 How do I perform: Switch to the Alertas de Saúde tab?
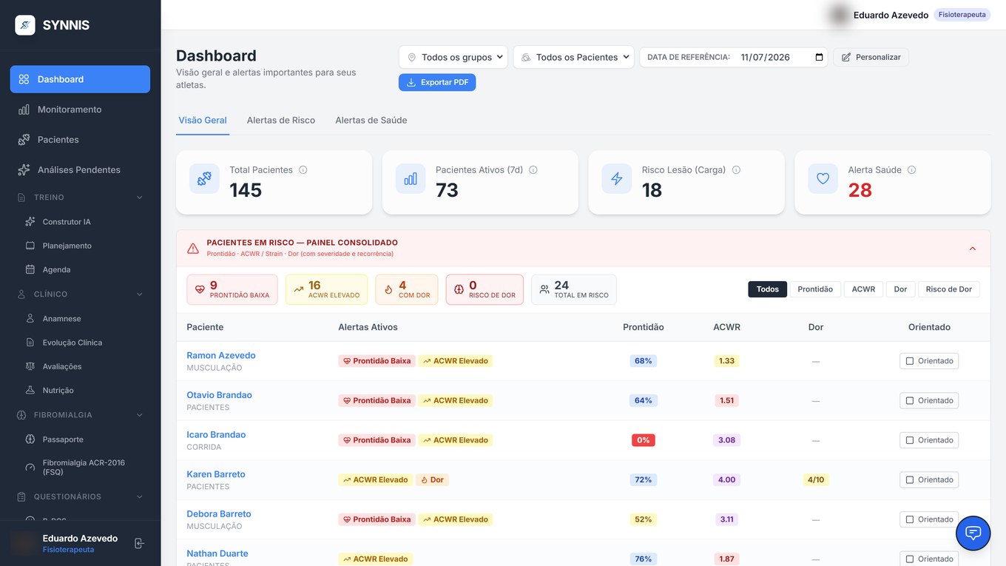(x=371, y=120)
